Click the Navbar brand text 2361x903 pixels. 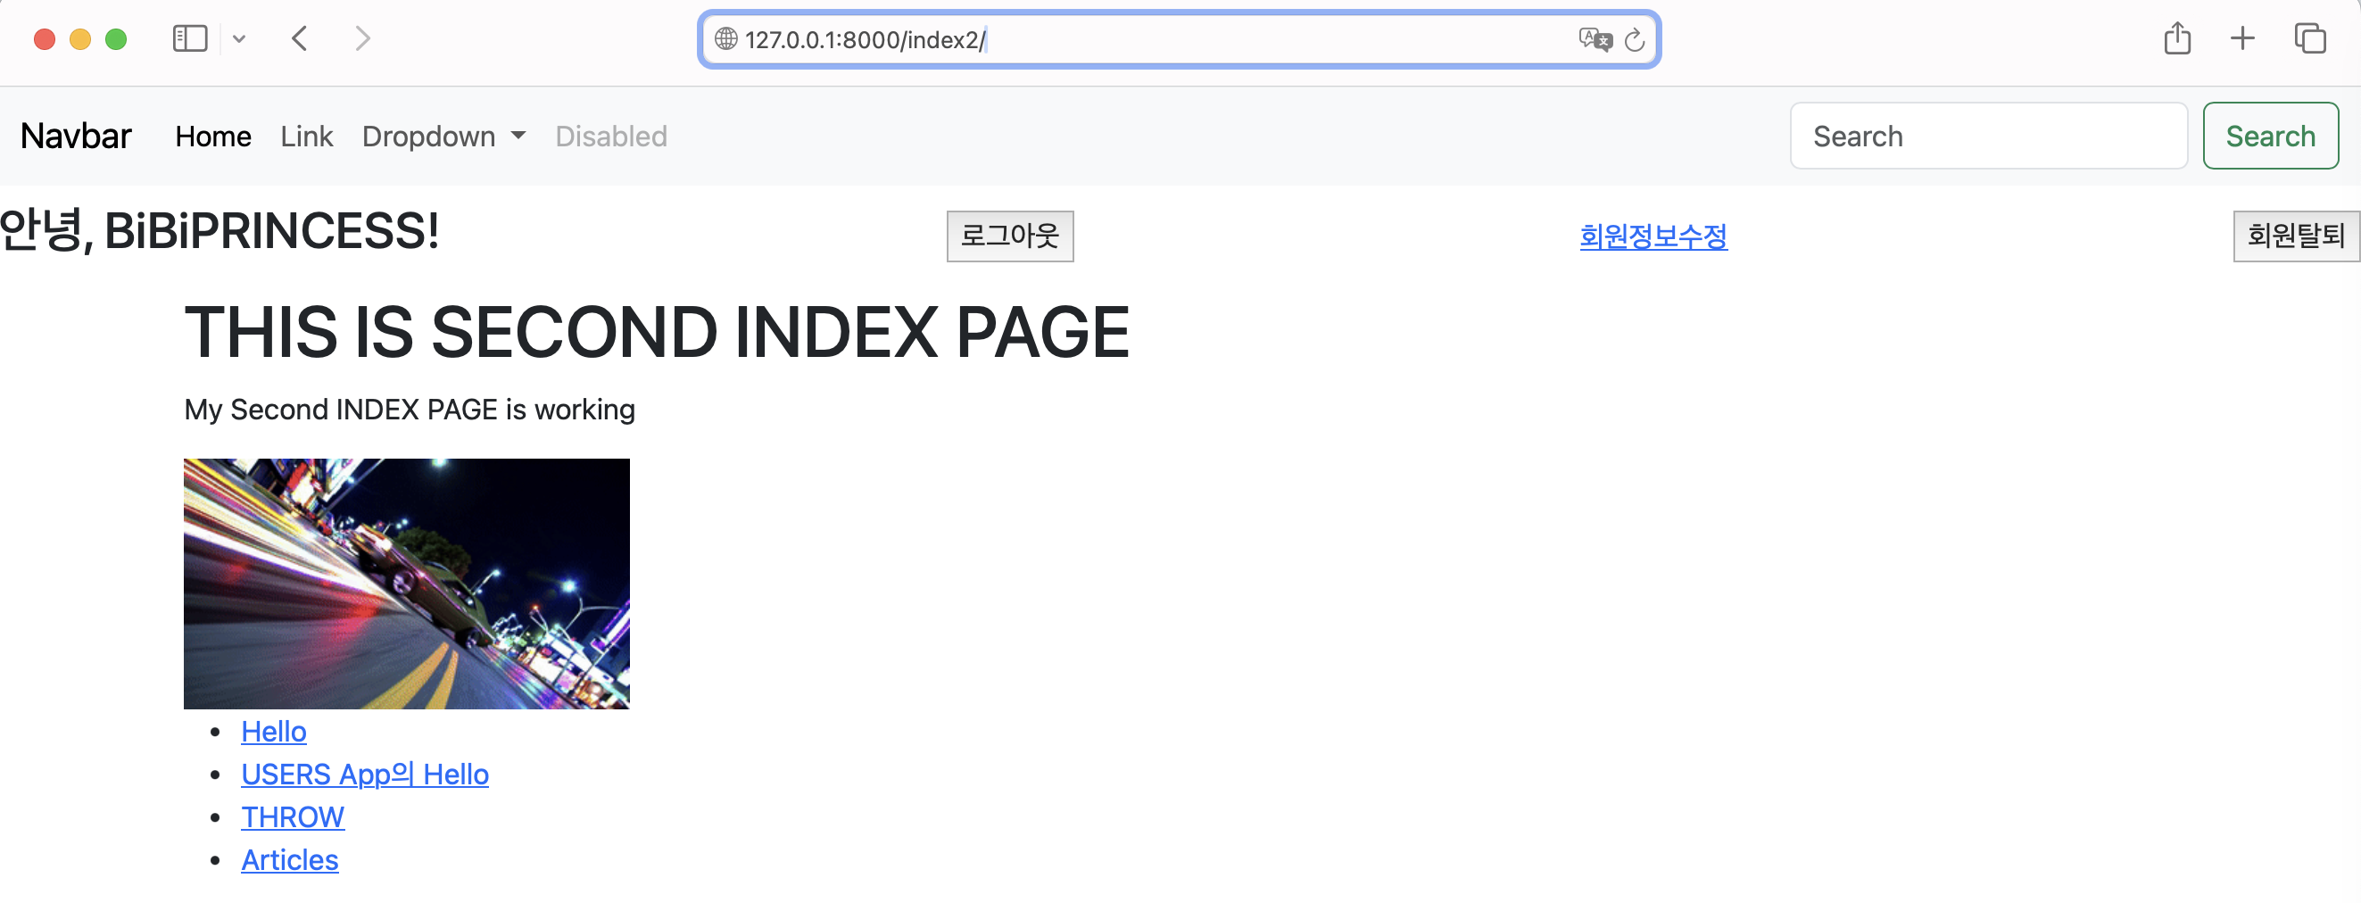tap(76, 136)
